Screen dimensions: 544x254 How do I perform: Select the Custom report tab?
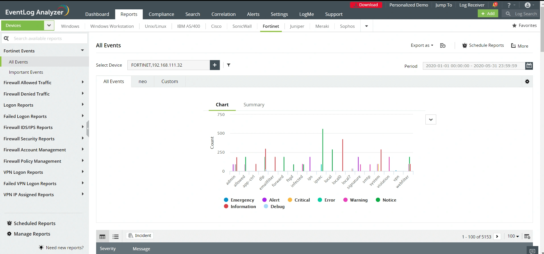[170, 81]
